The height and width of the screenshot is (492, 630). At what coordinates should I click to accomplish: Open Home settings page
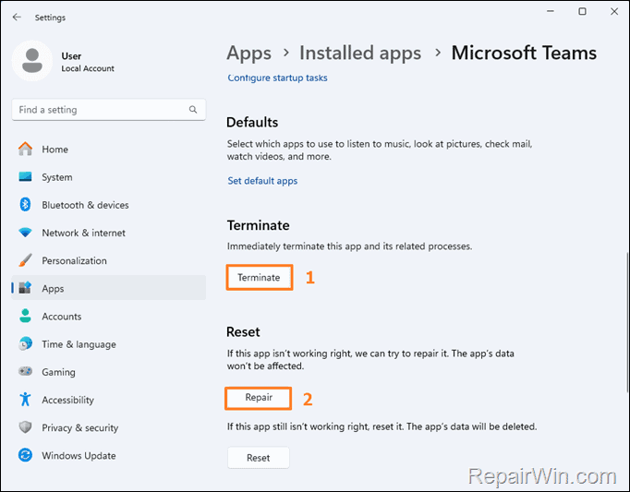point(108,149)
